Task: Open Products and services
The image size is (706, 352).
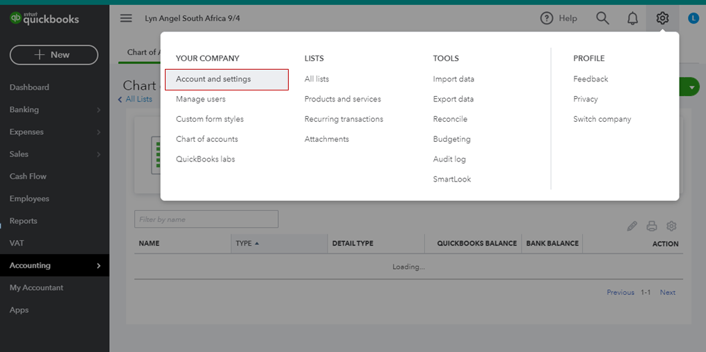Action: (x=343, y=99)
